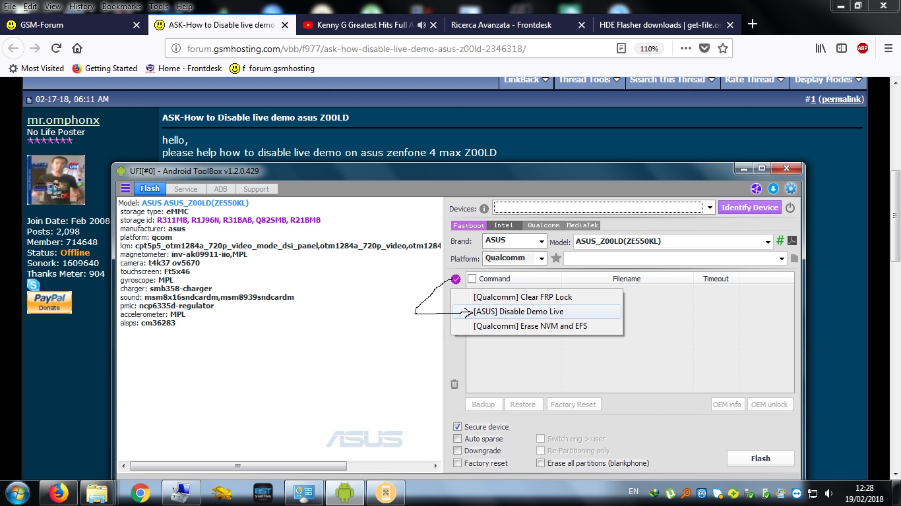Open Adblock Plus extension icon
This screenshot has height=506, width=901.
tap(862, 48)
